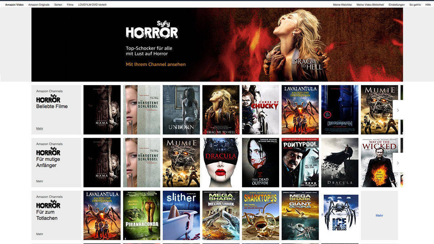Click 'Mit Ihrem Channel ansehen' link
This screenshot has height=244, width=434.
click(156, 64)
